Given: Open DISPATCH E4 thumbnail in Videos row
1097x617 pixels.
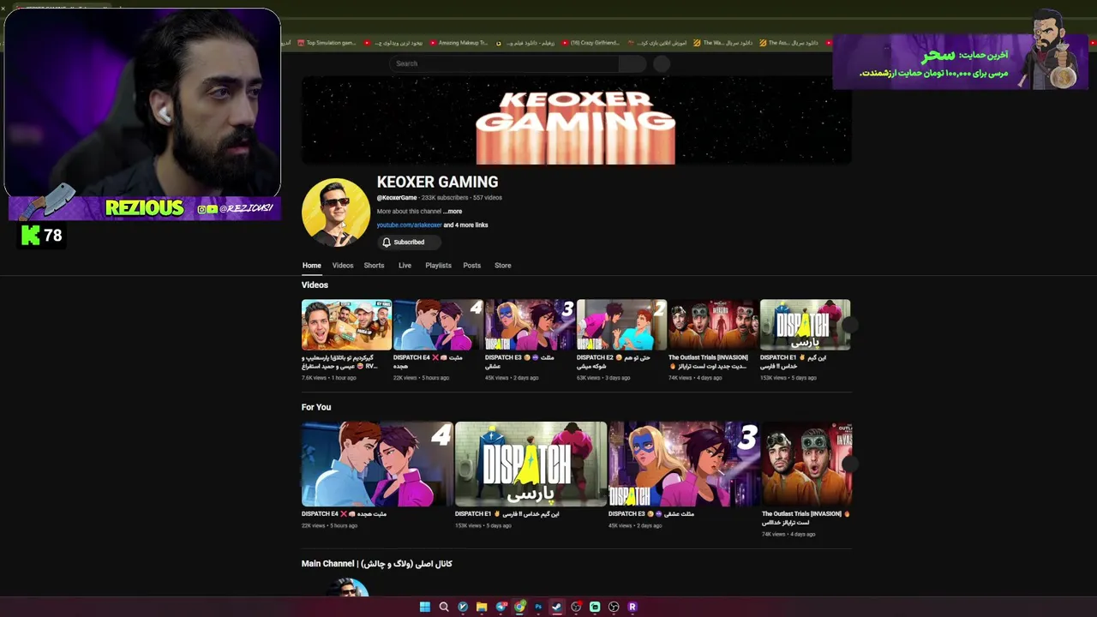Looking at the screenshot, I should point(438,325).
